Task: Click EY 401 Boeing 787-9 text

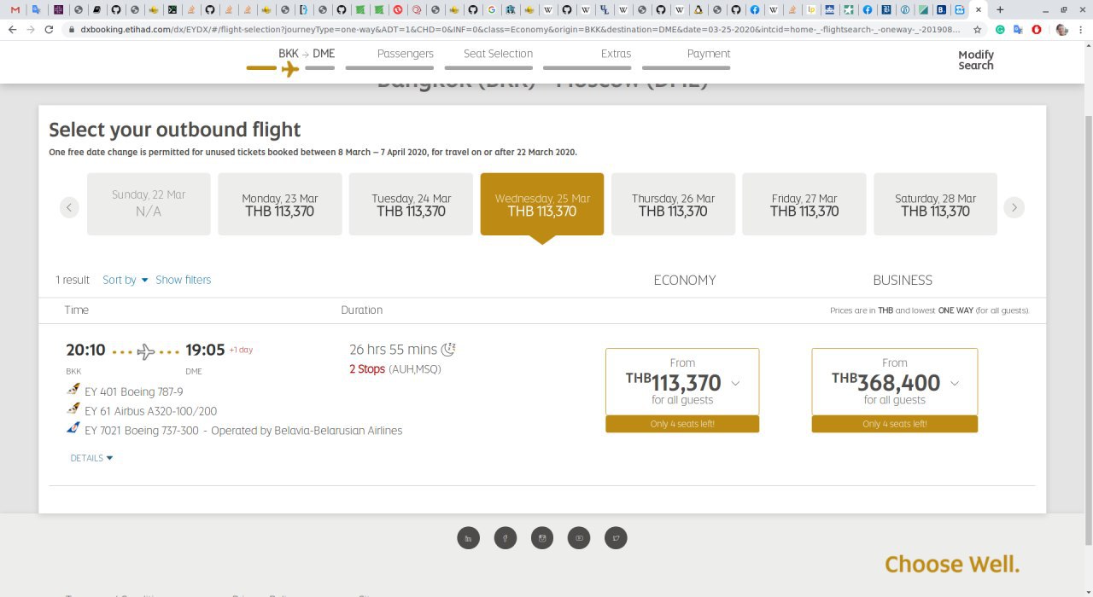Action: (x=134, y=392)
